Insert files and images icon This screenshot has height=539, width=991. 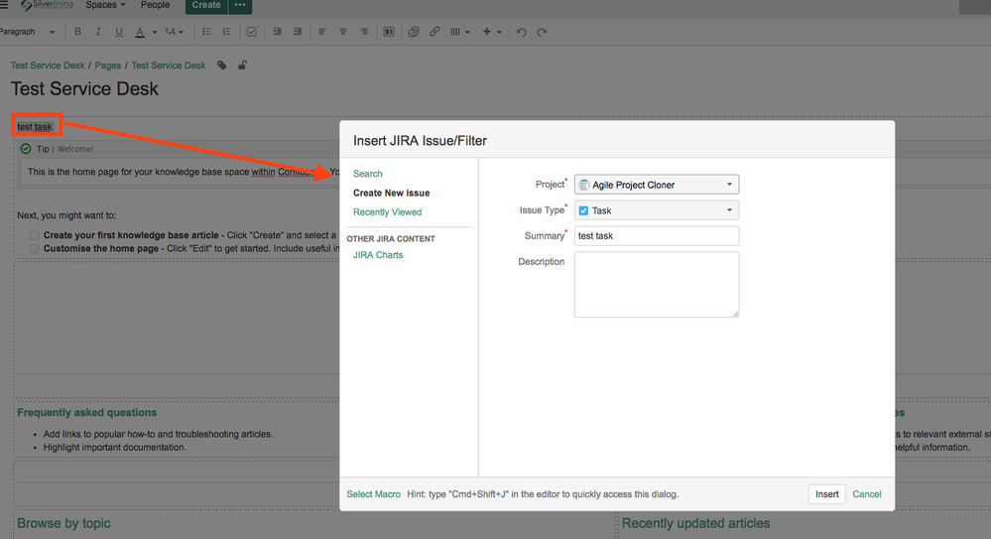pos(414,32)
